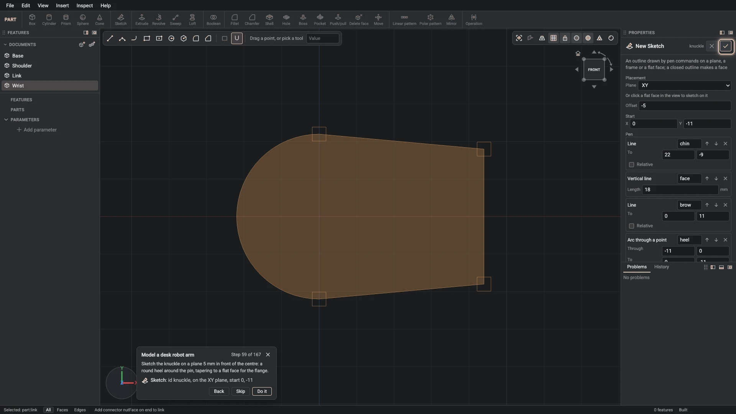Select the line pen tool in sketch toolbar
The image size is (736, 414).
(110, 38)
